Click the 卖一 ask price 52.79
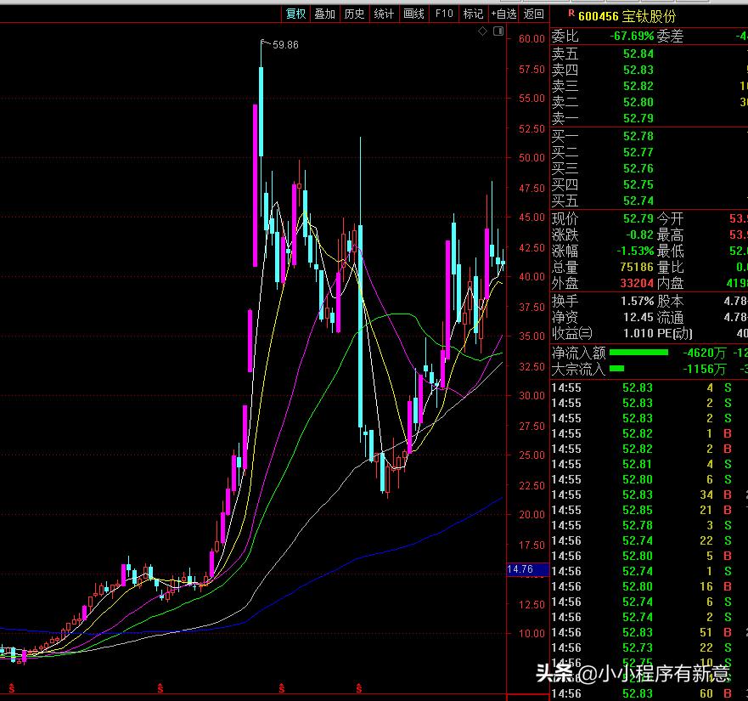Viewport: 748px width, 701px height. pos(638,118)
